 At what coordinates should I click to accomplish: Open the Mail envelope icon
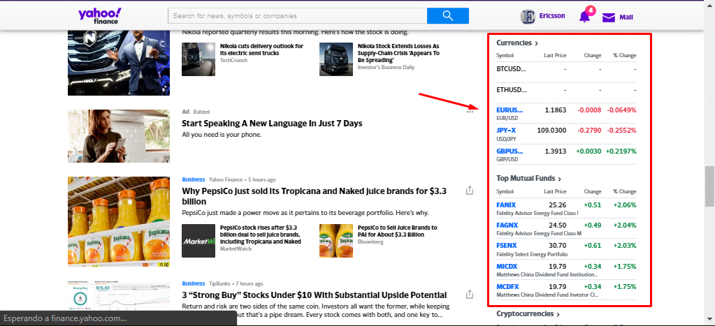609,17
